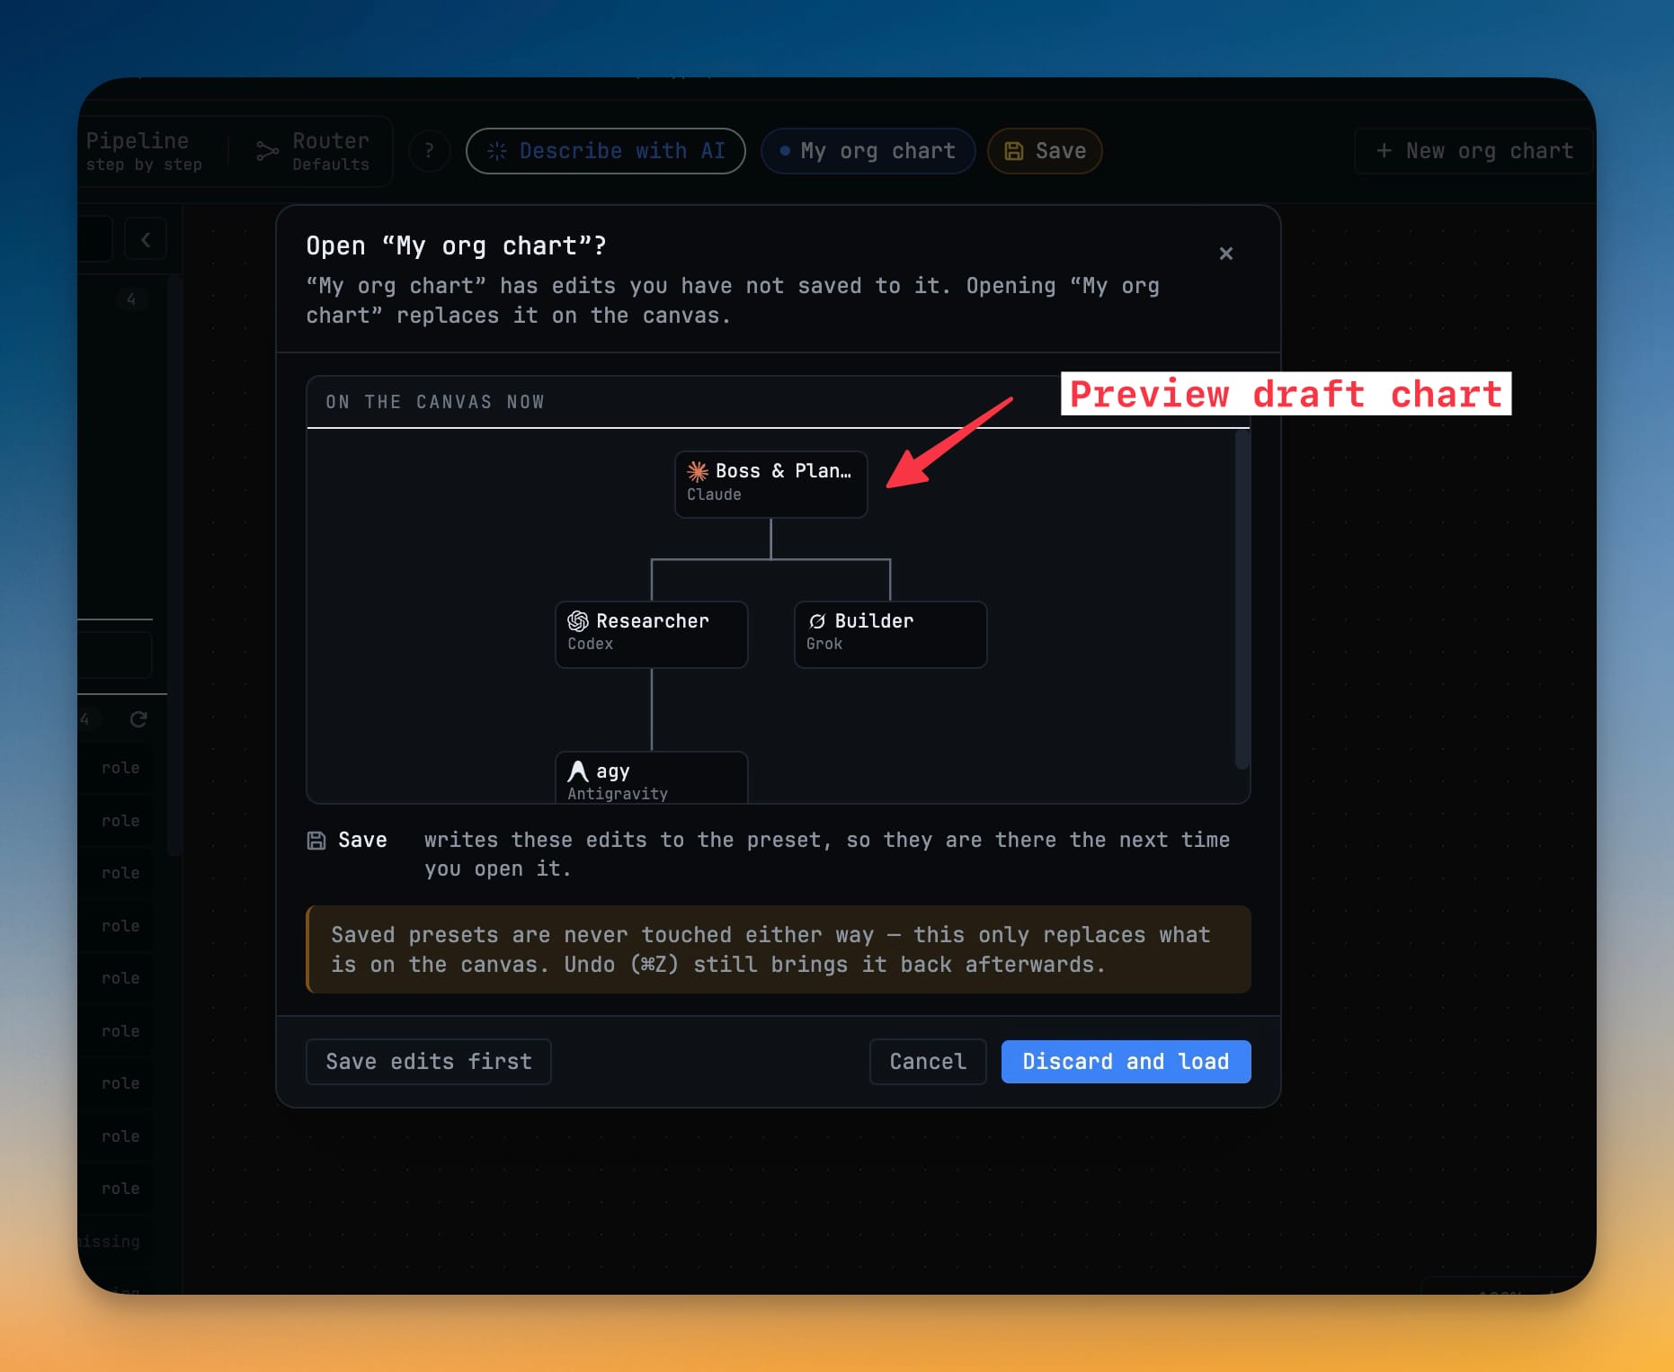Image resolution: width=1674 pixels, height=1372 pixels.
Task: Open the help question mark button
Action: pos(429,151)
